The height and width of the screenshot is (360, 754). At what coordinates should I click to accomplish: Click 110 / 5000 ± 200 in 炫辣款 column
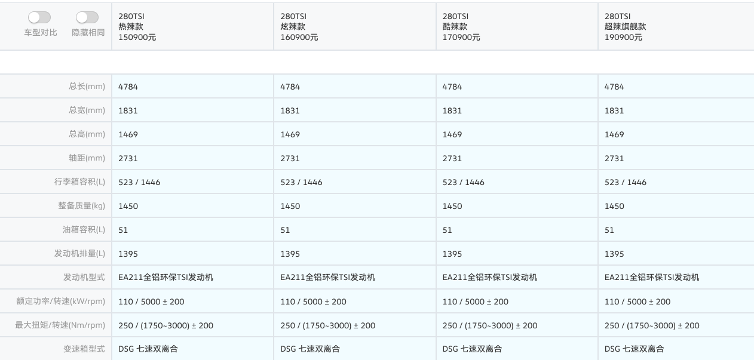click(313, 301)
